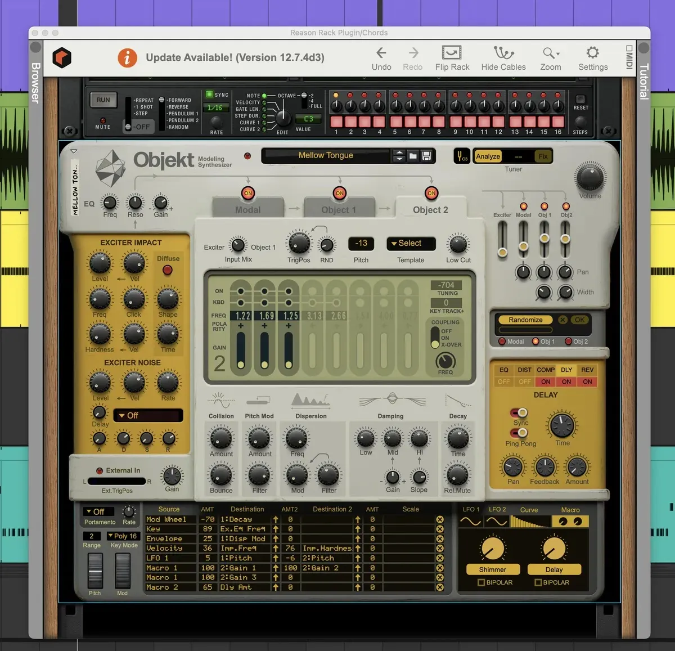
Task: Click the Randomize button
Action: (525, 320)
